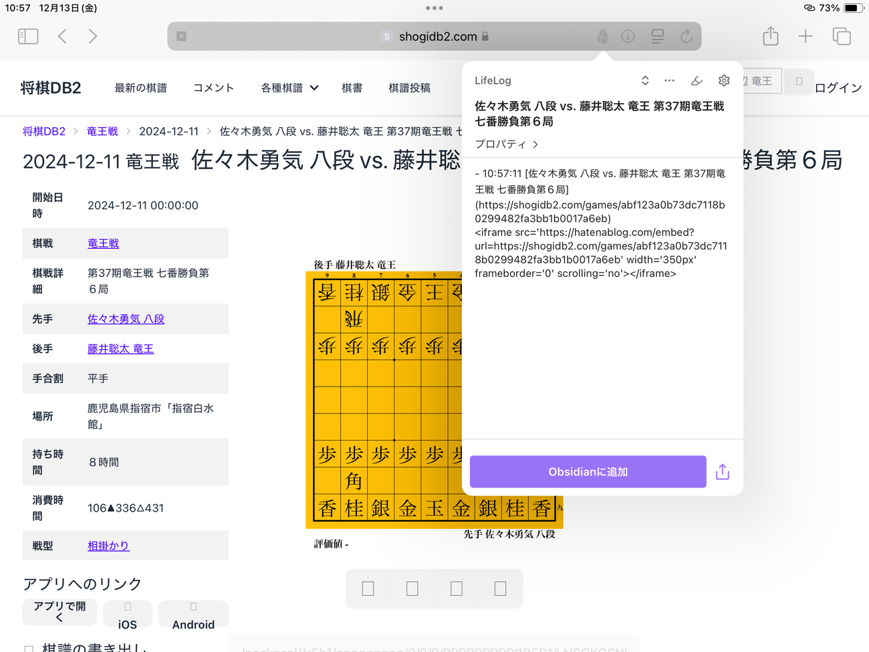Open the clipper more options menu
Screen dimensions: 869x652
(x=669, y=81)
